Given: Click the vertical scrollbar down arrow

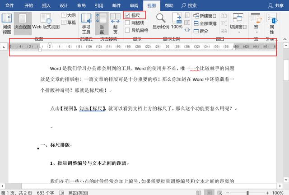Looking at the screenshot, I should [x=286, y=180].
